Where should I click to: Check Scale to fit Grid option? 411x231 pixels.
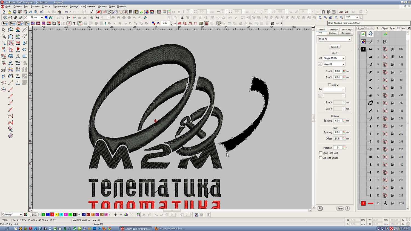point(321,153)
